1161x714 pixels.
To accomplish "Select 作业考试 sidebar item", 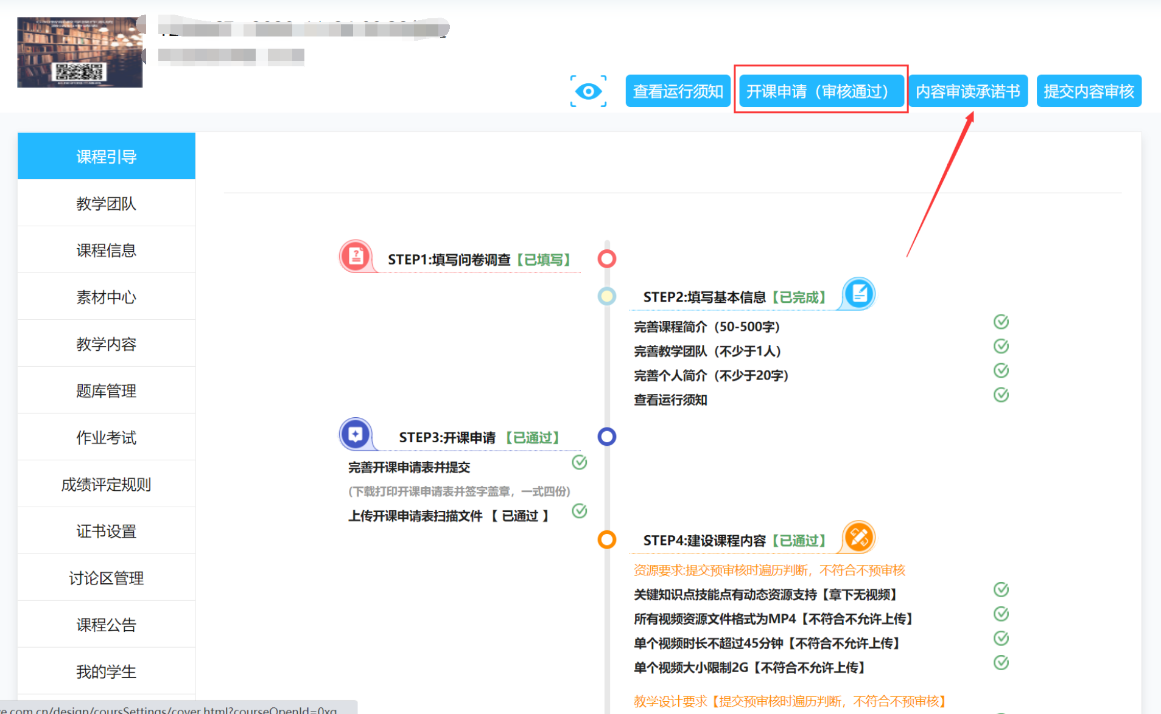I will click(107, 437).
